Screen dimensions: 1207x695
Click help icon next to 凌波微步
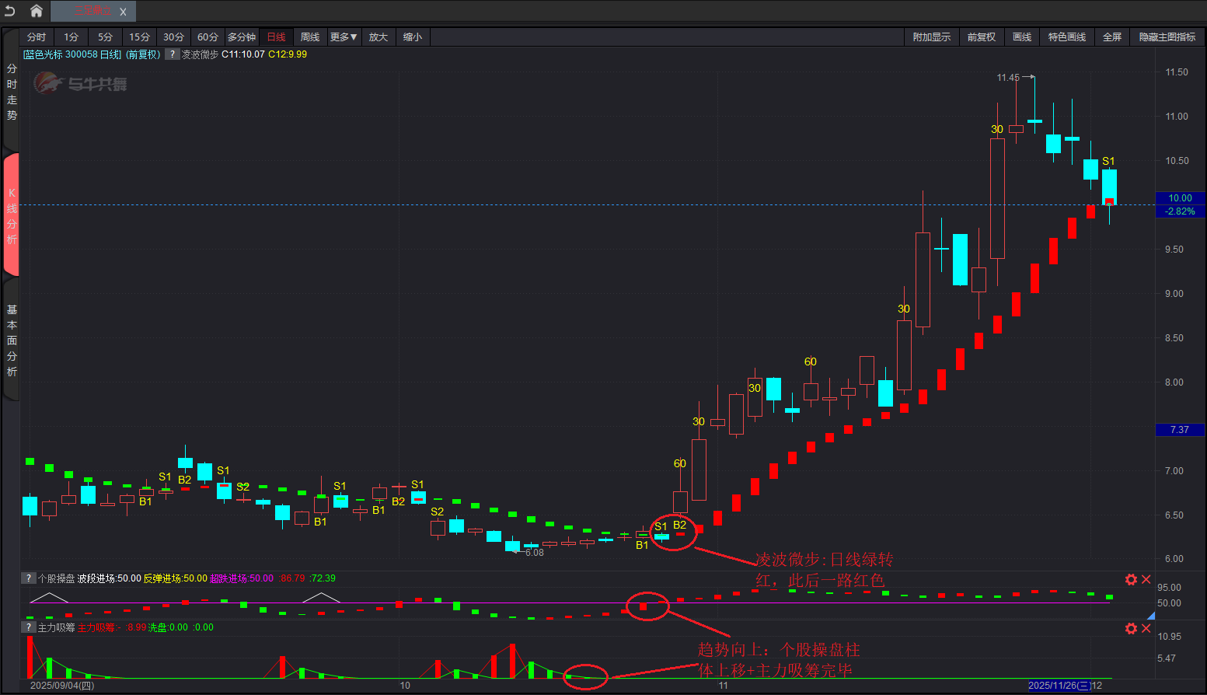(173, 54)
